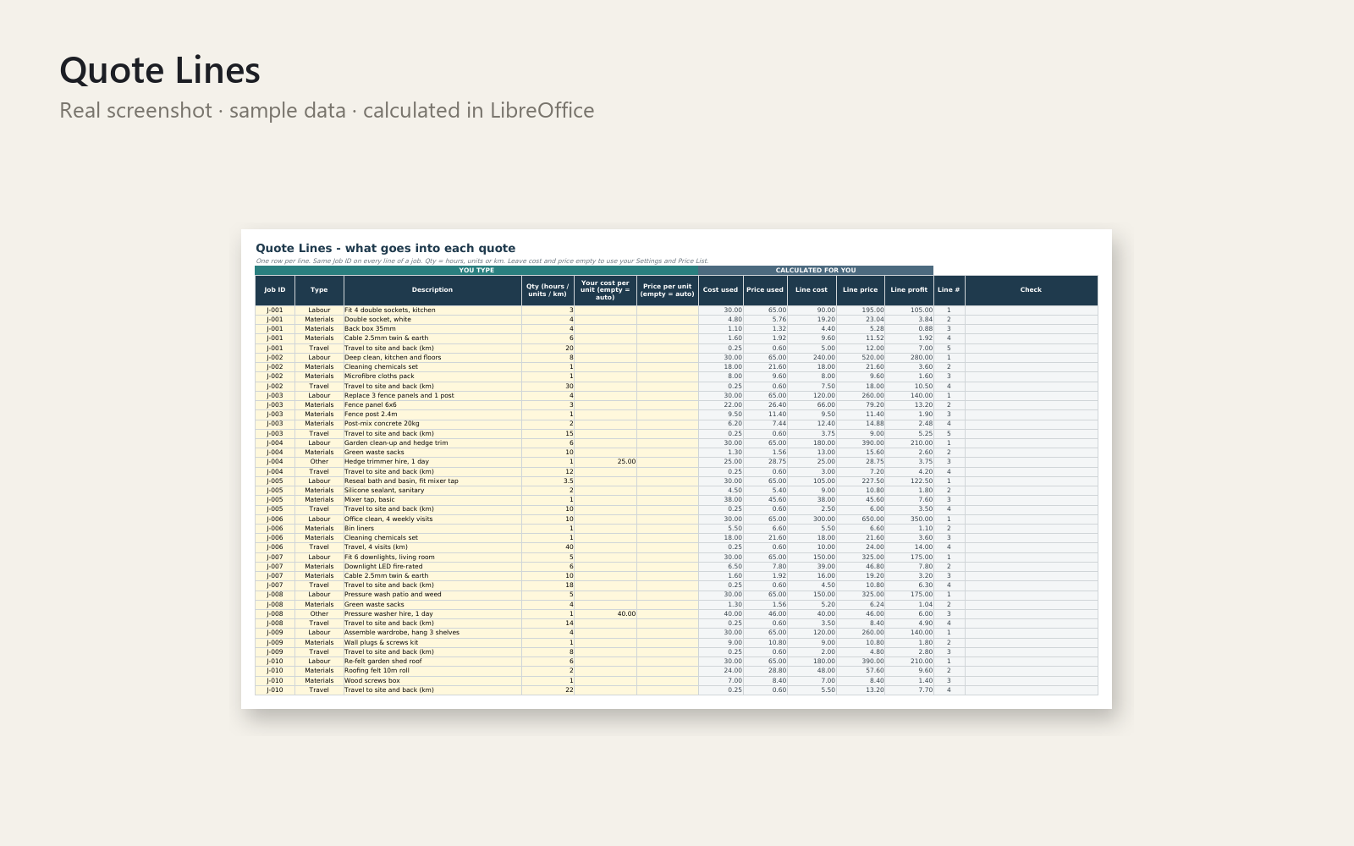Click the 'Line #' column header

click(949, 290)
